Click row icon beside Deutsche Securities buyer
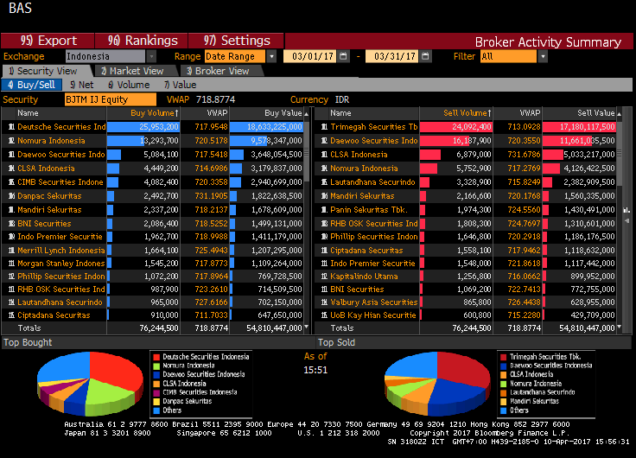The width and height of the screenshot is (636, 458). pyautogui.click(x=11, y=127)
